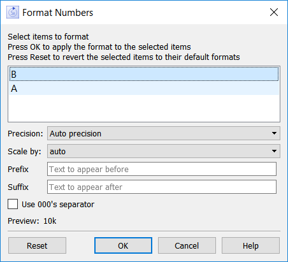
Task: Open the Auto precision combo box
Action: coord(164,133)
